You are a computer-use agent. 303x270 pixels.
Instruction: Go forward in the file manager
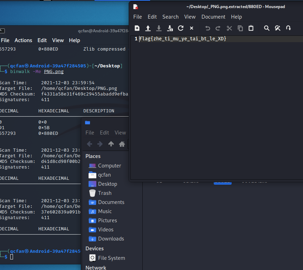pyautogui.click(x=100, y=144)
